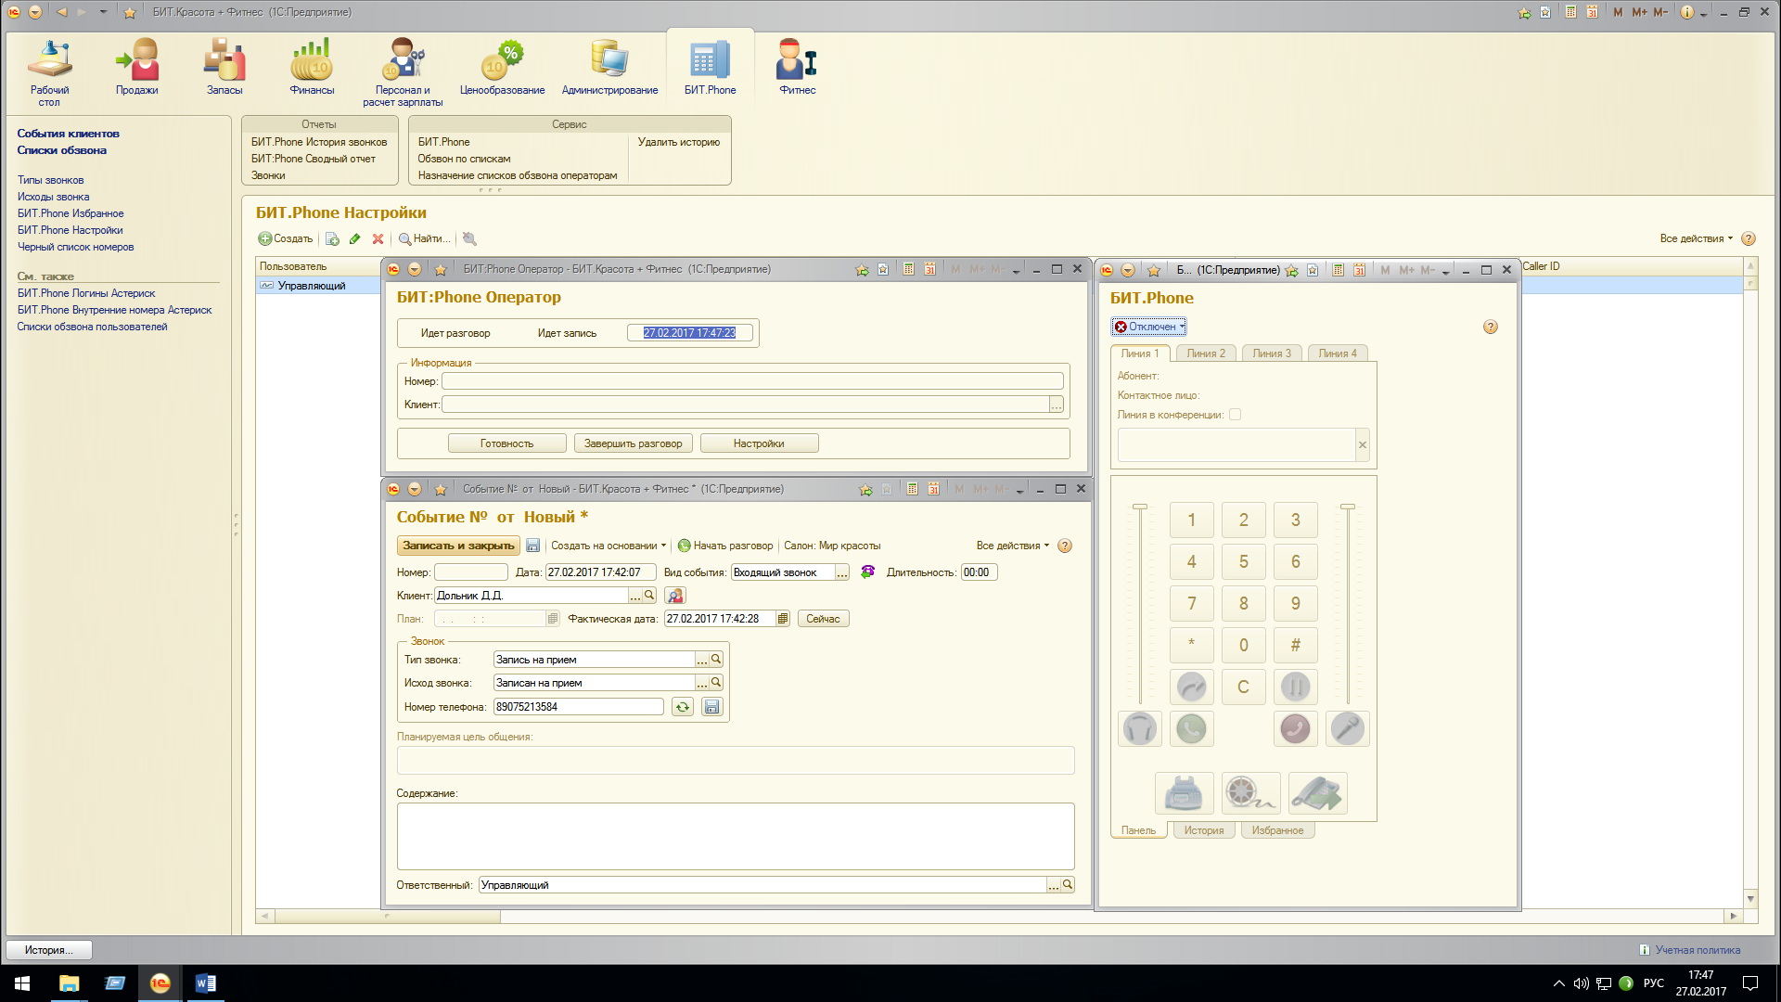Click the right volume slider handle
This screenshot has width=1781, height=1002.
click(x=1348, y=507)
